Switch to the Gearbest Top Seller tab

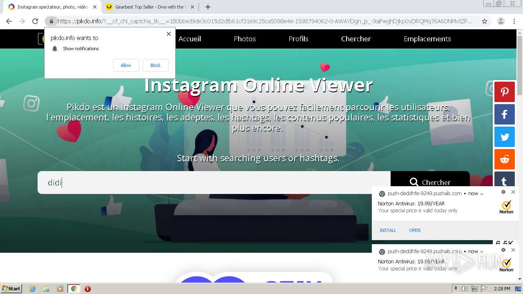pyautogui.click(x=150, y=7)
